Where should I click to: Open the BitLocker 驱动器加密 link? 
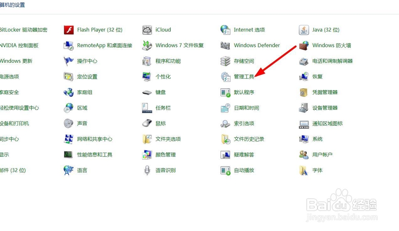point(24,30)
